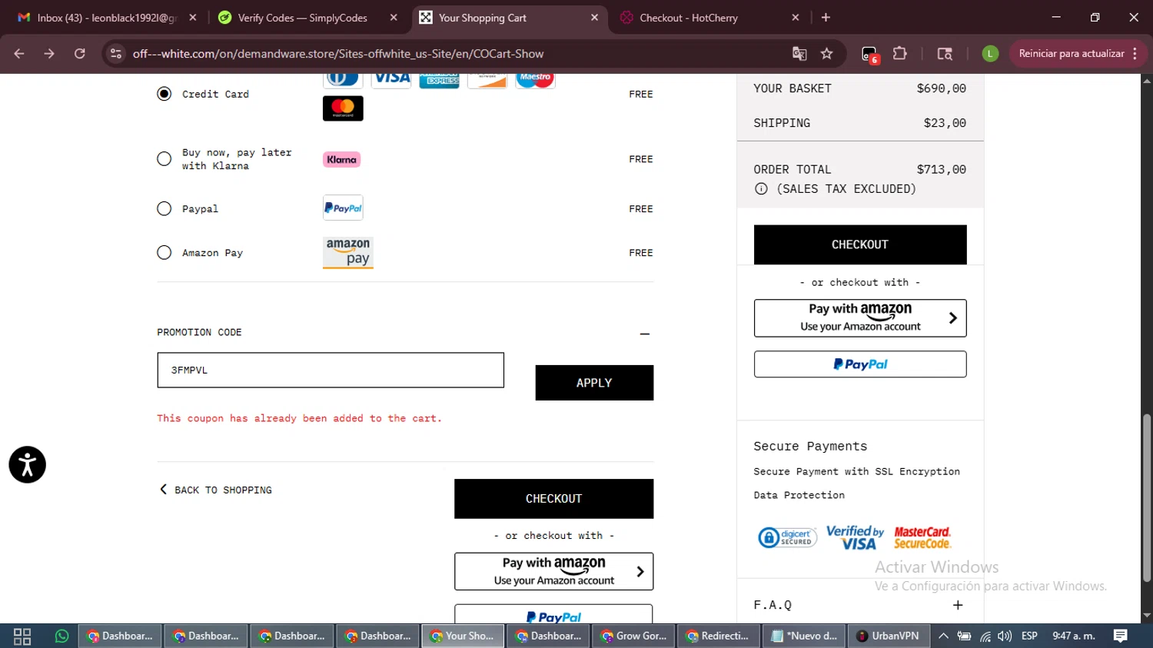Click the Klarna logo badge
The height and width of the screenshot is (648, 1153).
click(x=342, y=160)
